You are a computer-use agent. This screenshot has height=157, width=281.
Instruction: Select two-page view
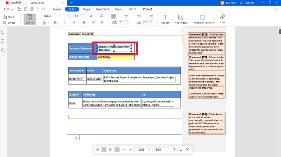(x=111, y=150)
